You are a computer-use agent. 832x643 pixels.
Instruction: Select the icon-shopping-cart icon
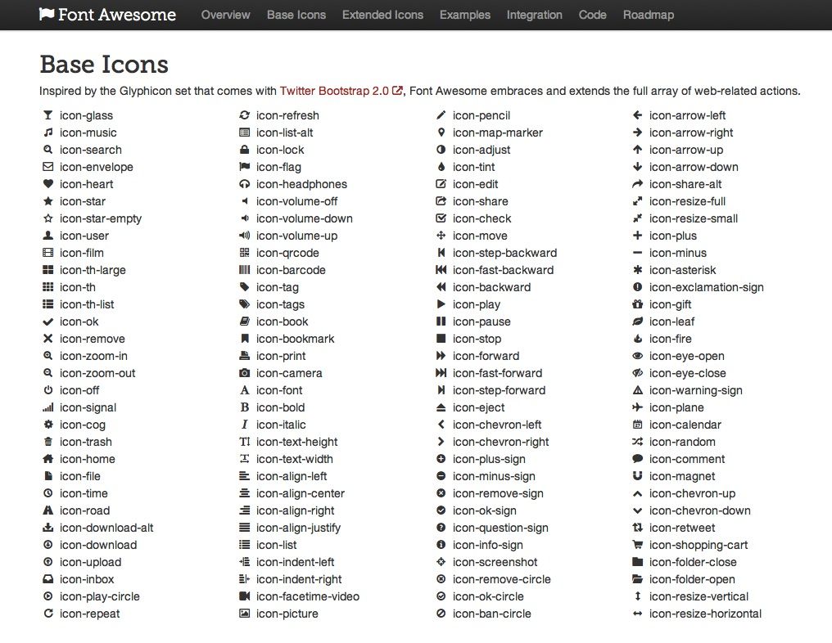(637, 545)
